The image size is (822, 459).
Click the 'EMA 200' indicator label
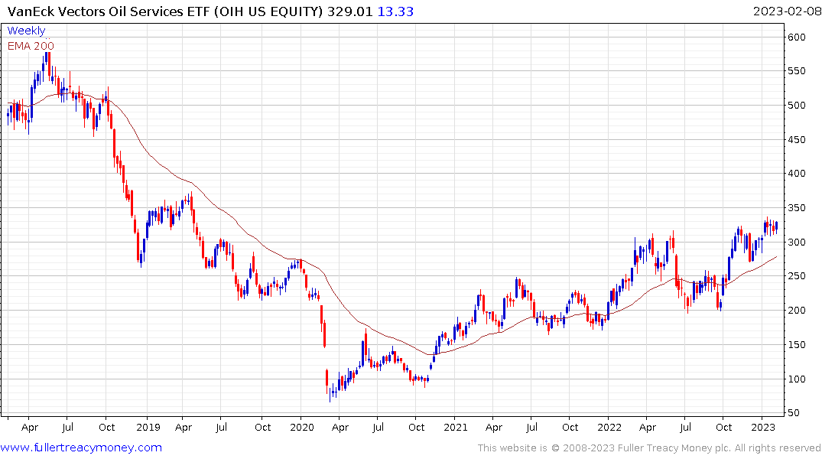point(31,46)
